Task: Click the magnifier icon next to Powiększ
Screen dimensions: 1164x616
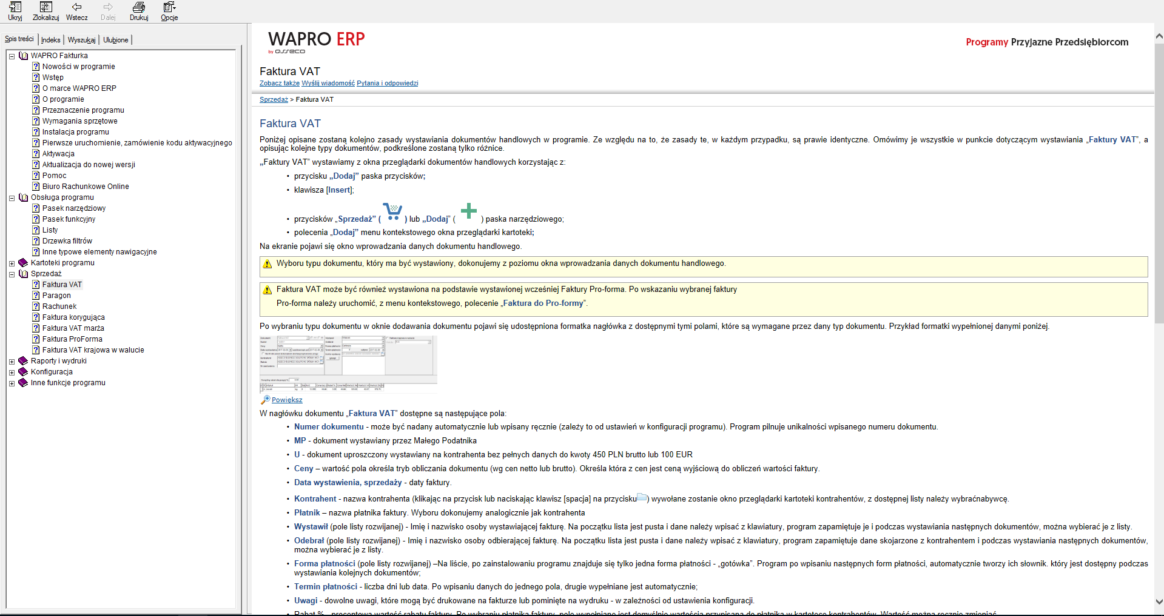Action: pos(265,400)
